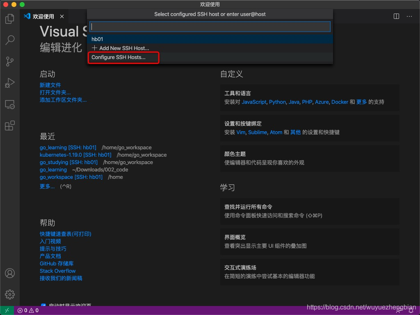Open Run and Debug view icon

coord(10,83)
